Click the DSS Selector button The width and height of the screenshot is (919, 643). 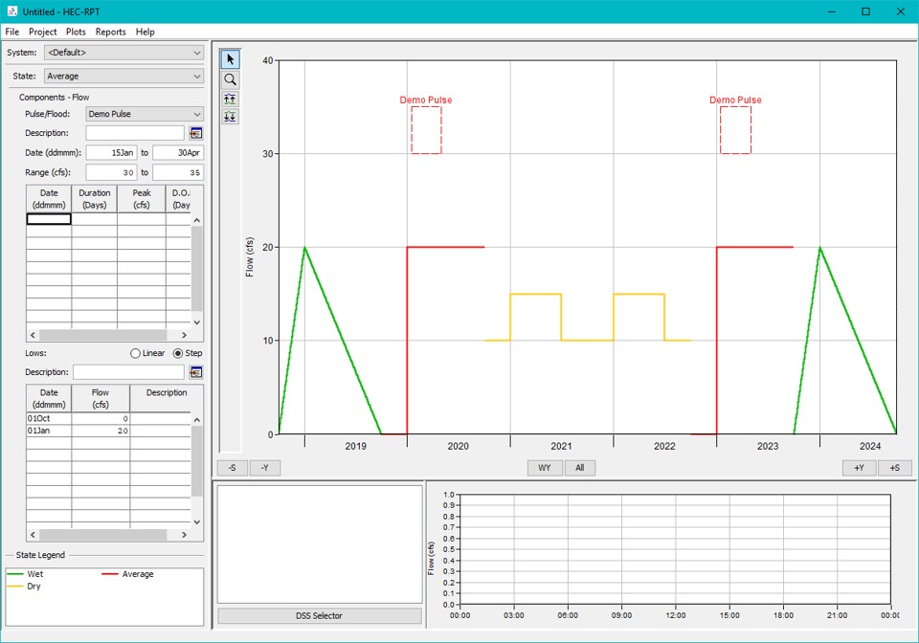(320, 615)
